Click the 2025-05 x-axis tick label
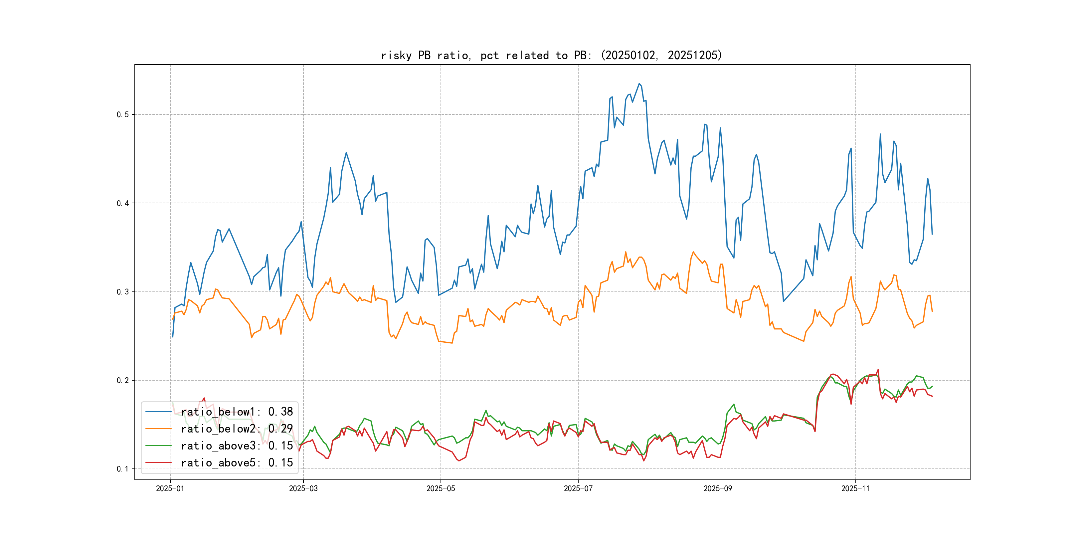The image size is (1078, 539). click(441, 488)
